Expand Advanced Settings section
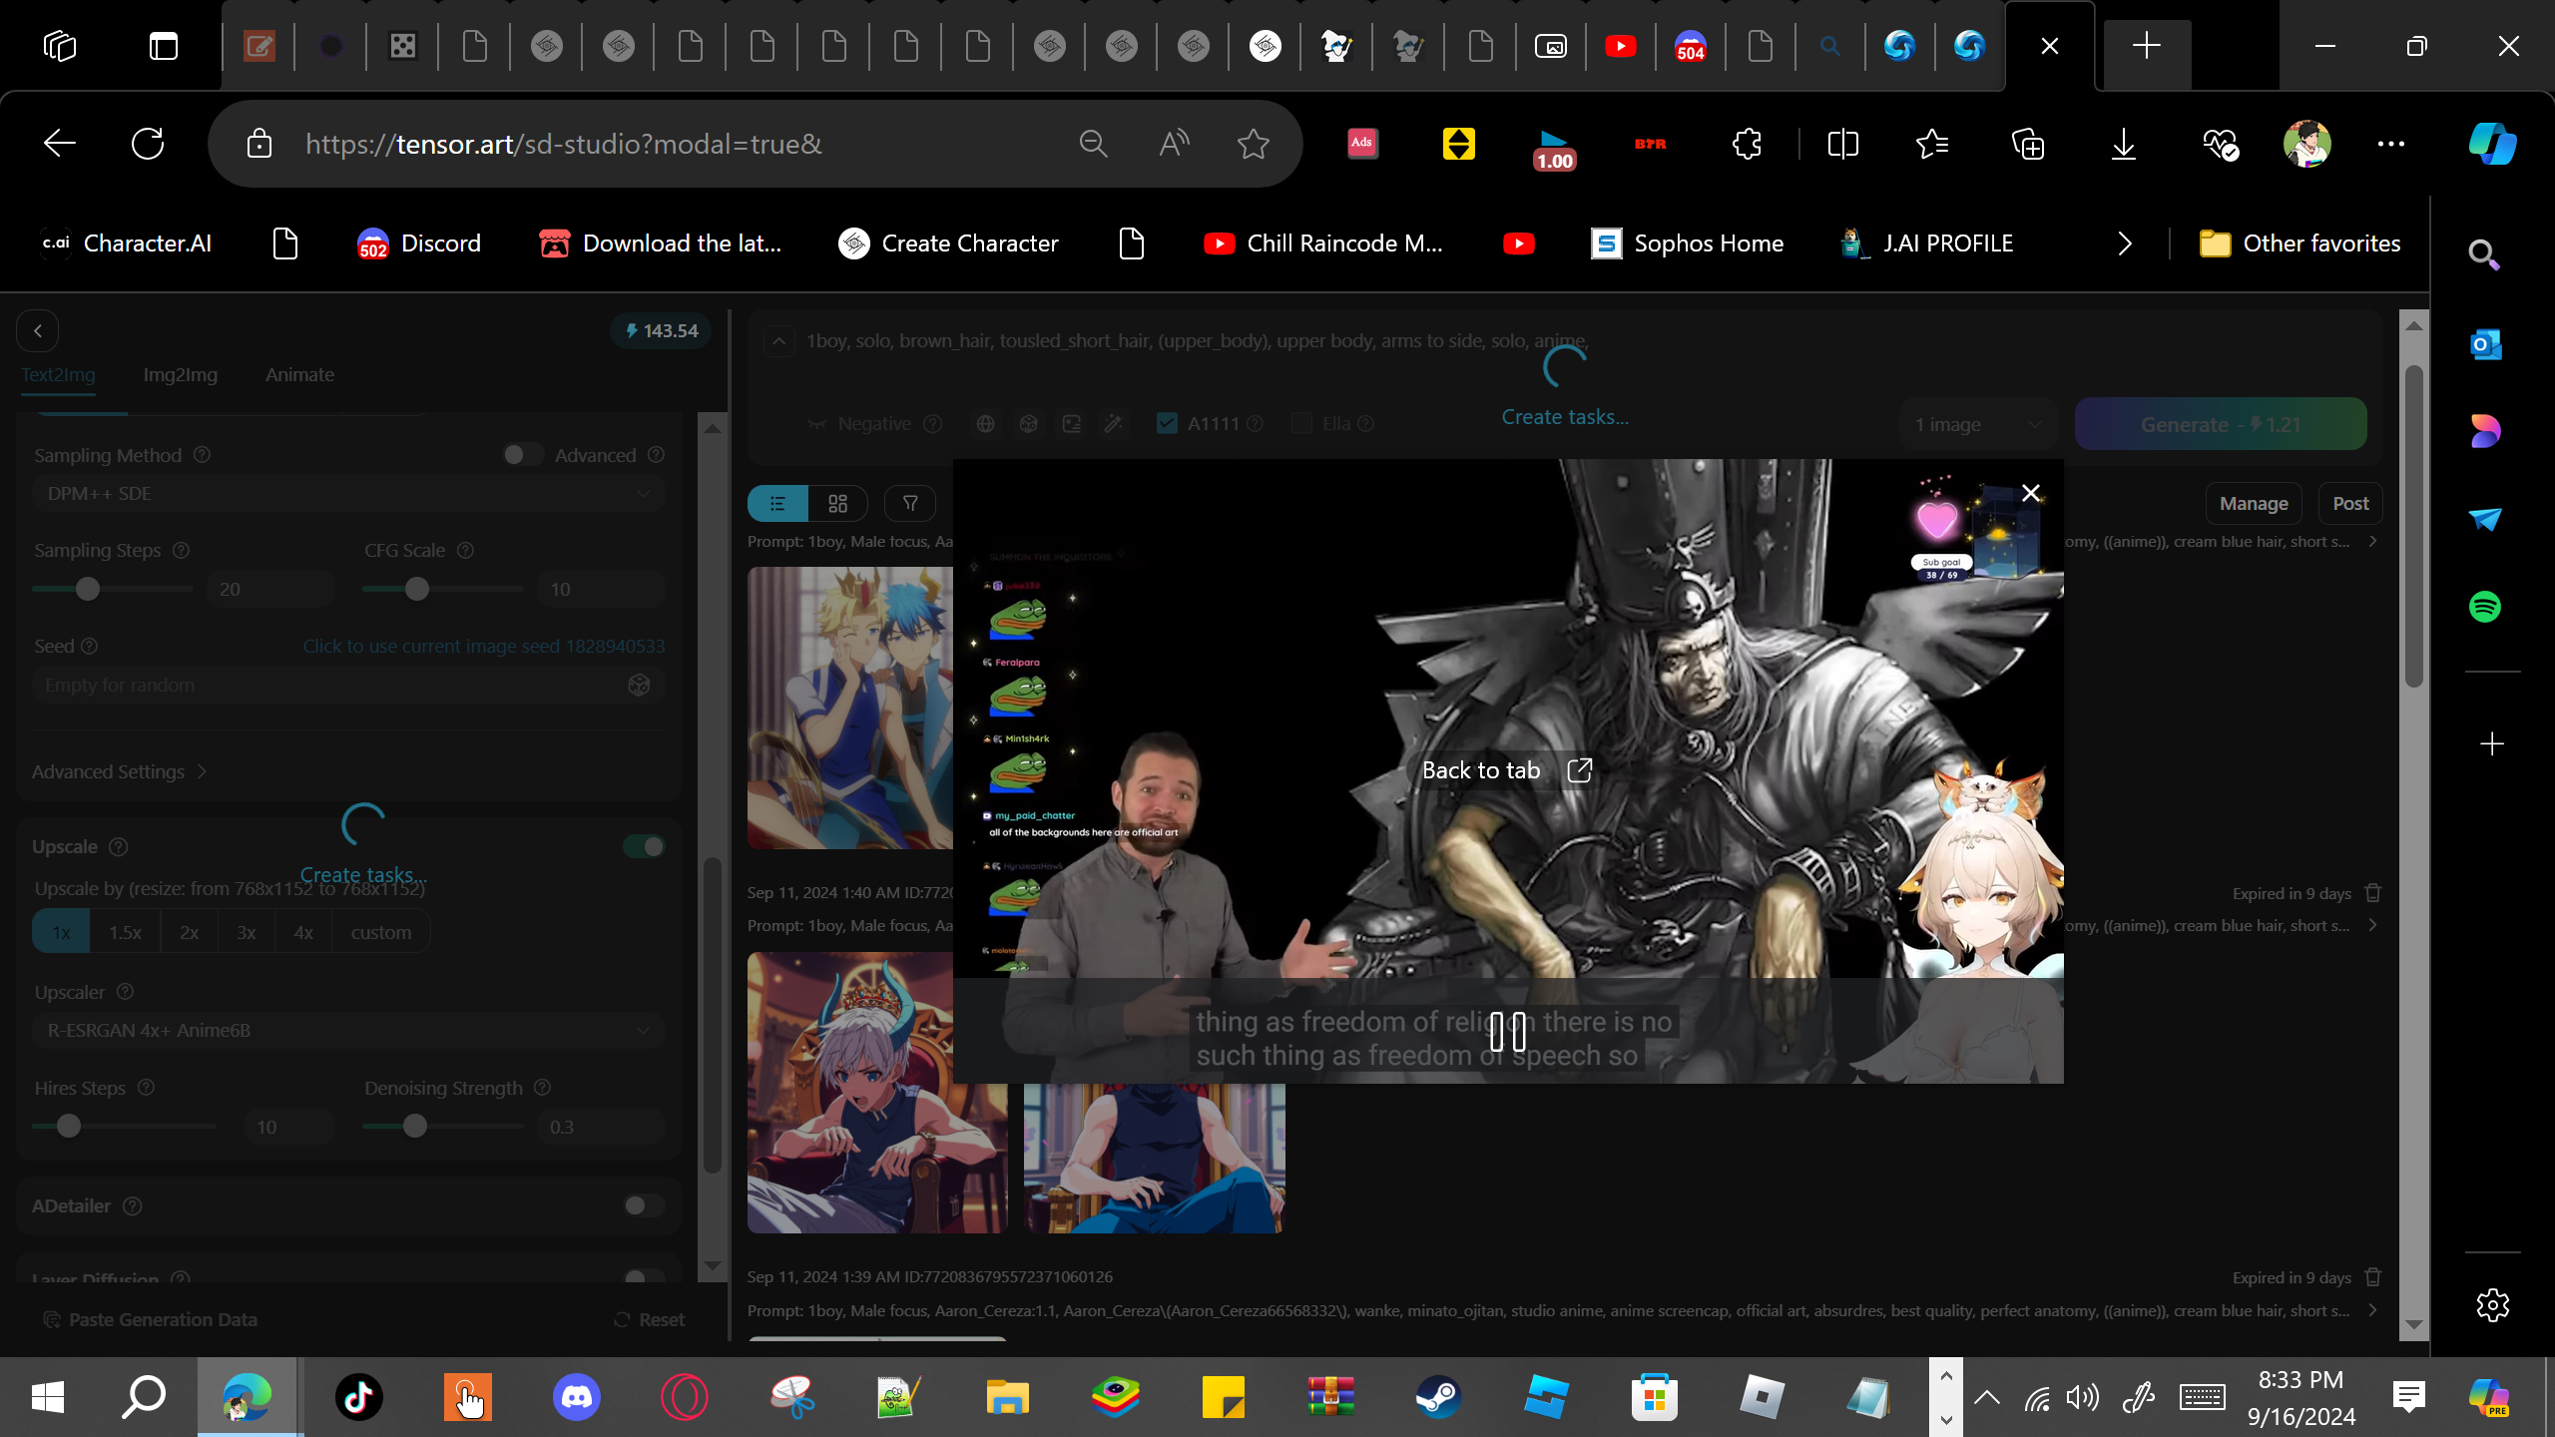2555x1437 pixels. pyautogui.click(x=119, y=772)
